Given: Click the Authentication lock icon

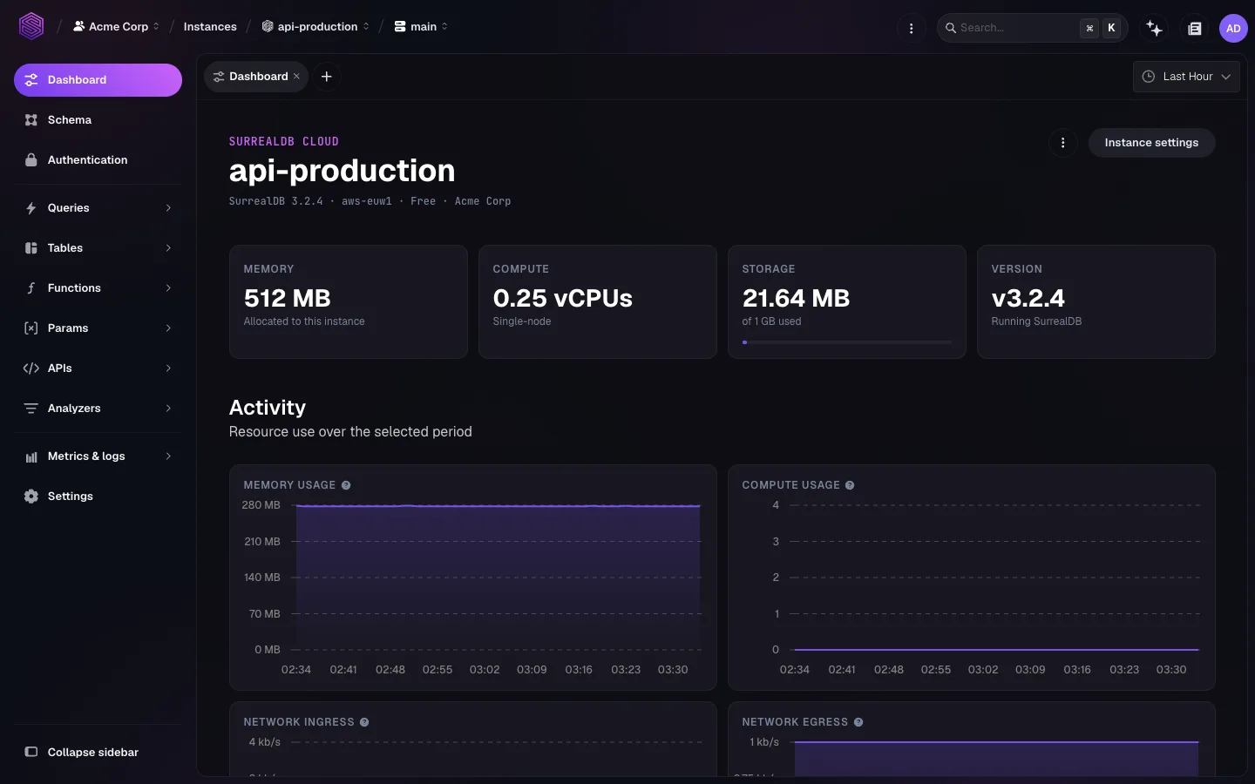Looking at the screenshot, I should 31,160.
